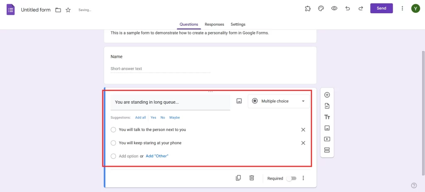Edit the question title 'You are standing in long queue...'
The height and width of the screenshot is (192, 425).
170,102
